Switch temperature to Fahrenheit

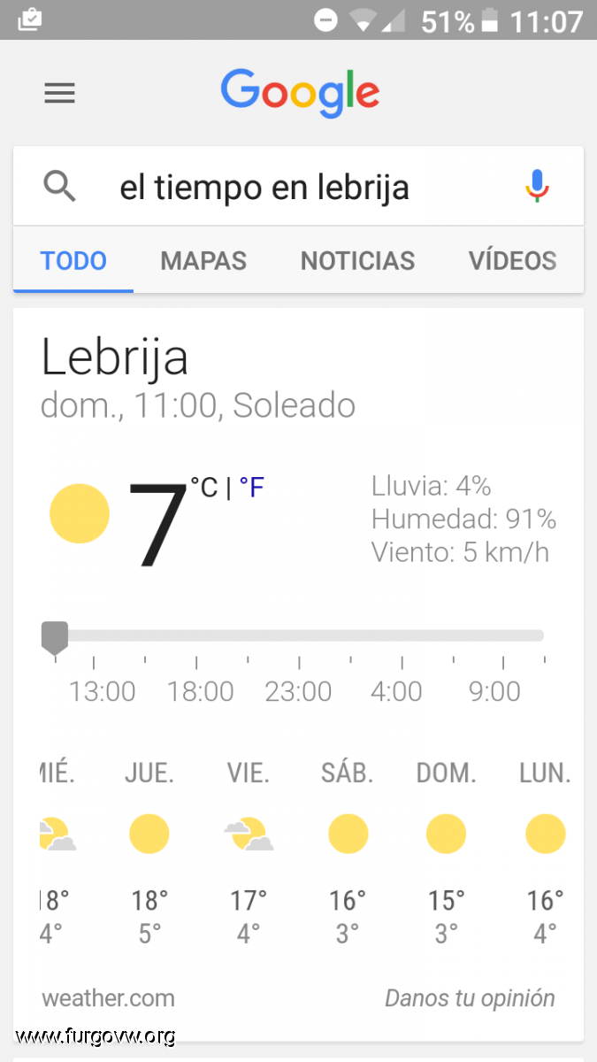(252, 487)
